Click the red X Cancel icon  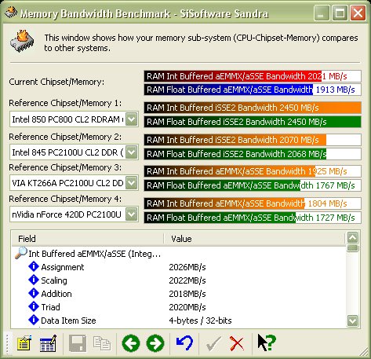[237, 343]
